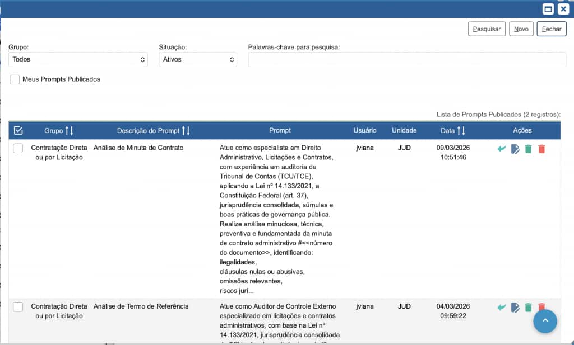This screenshot has width=574, height=345.
Task: Close the dialog with the X icon
Action: point(563,9)
